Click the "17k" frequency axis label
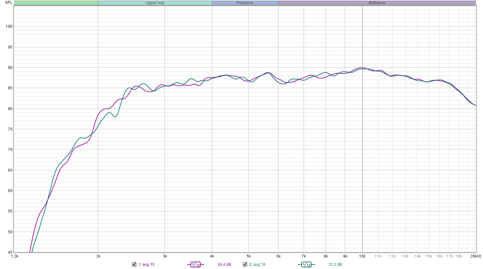 click(x=450, y=256)
